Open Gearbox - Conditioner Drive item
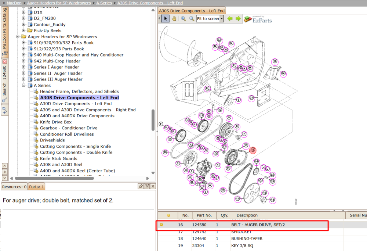This screenshot has height=251, width=367. click(69, 128)
